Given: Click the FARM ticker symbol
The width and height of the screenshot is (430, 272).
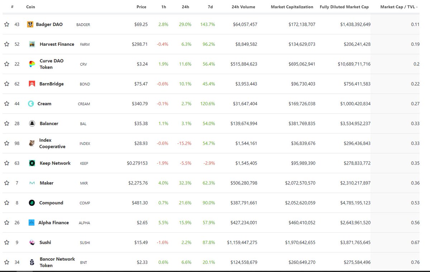Looking at the screenshot, I should [85, 45].
